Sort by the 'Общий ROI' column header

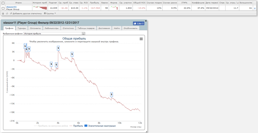(x=139, y=3)
